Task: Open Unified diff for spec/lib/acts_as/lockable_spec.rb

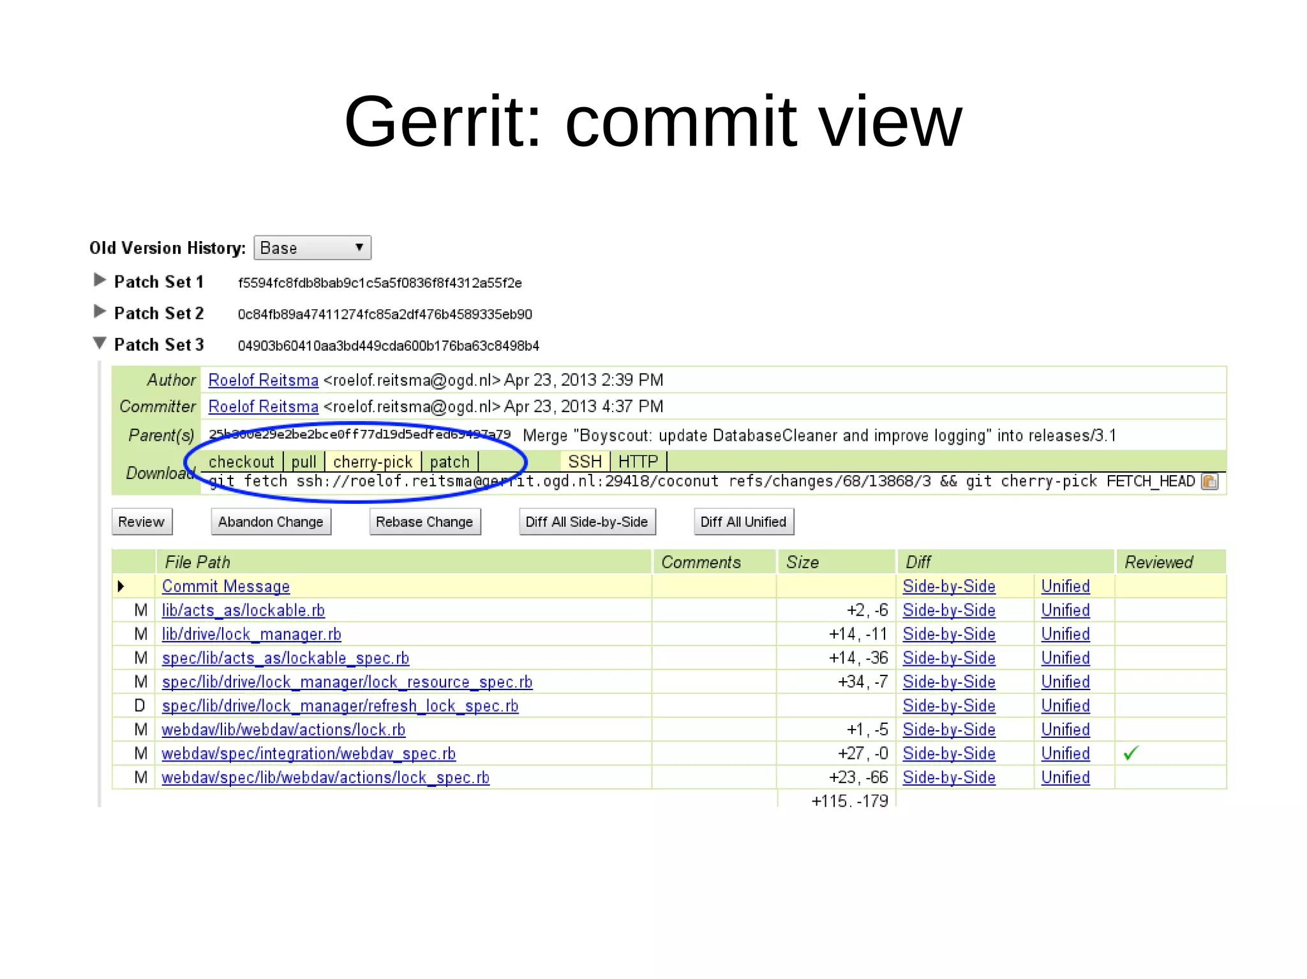Action: click(x=1065, y=658)
